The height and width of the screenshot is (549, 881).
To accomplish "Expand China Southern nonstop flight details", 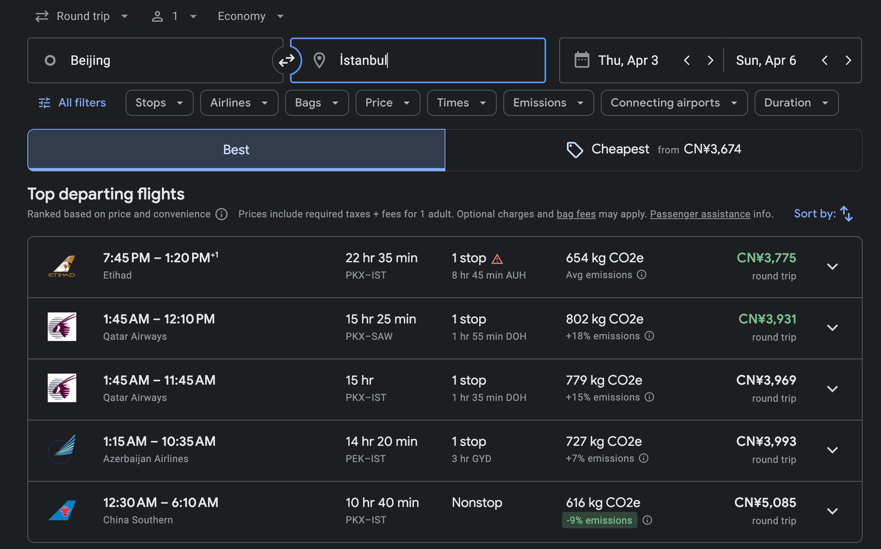I will (x=832, y=511).
